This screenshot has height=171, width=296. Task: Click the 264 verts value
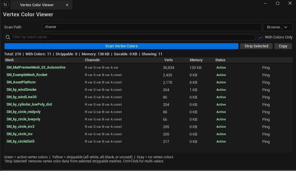coord(166,90)
